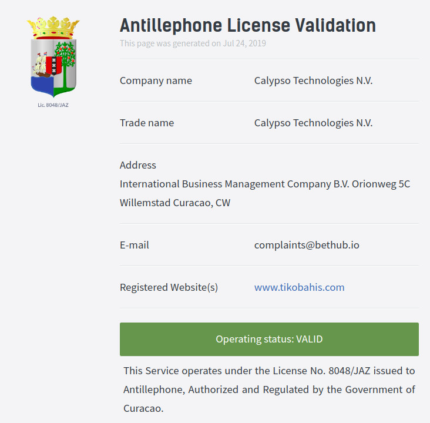This screenshot has width=430, height=423.
Task: Click the E-mail field label
Action: coord(135,245)
